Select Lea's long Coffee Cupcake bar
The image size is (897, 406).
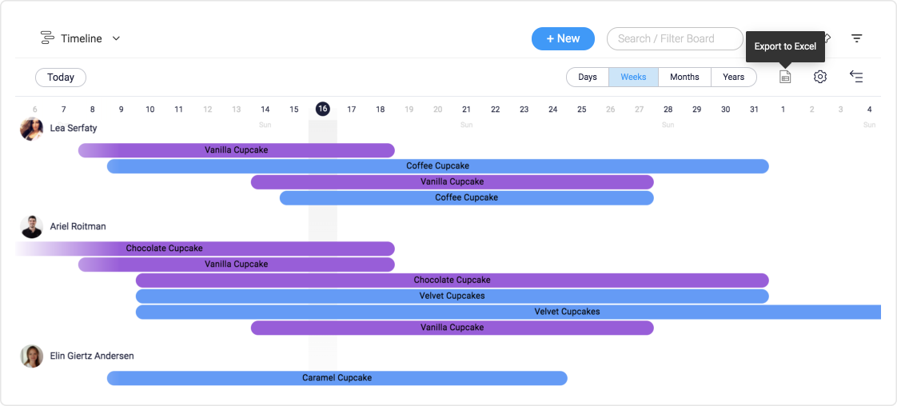point(437,166)
